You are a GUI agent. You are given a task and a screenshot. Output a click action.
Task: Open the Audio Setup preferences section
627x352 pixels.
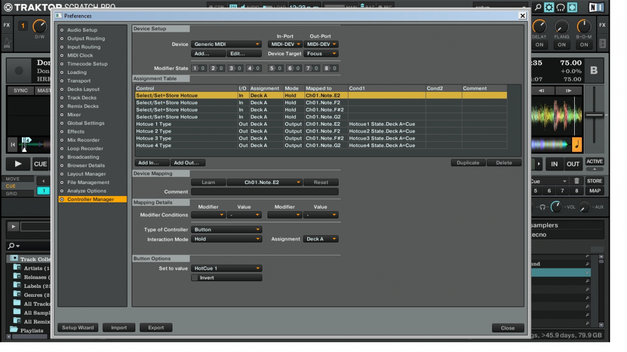pyautogui.click(x=82, y=30)
